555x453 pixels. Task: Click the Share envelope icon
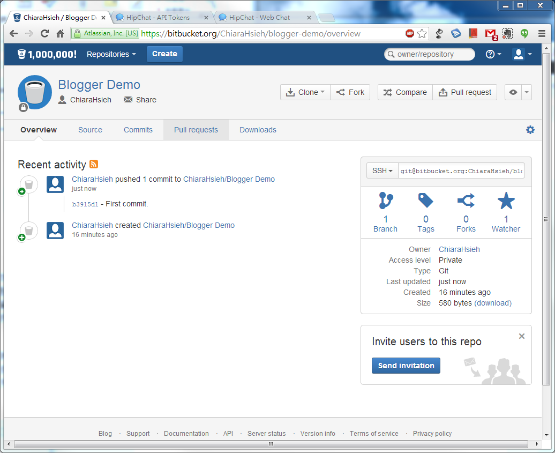pyautogui.click(x=128, y=100)
